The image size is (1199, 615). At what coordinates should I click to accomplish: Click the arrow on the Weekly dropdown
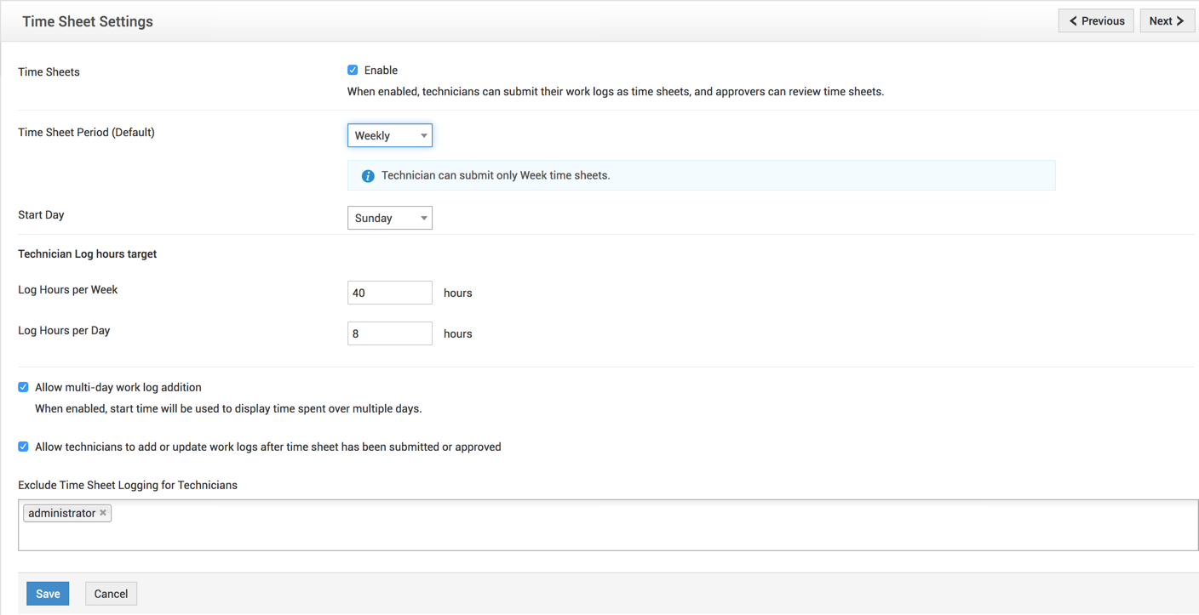click(x=423, y=136)
